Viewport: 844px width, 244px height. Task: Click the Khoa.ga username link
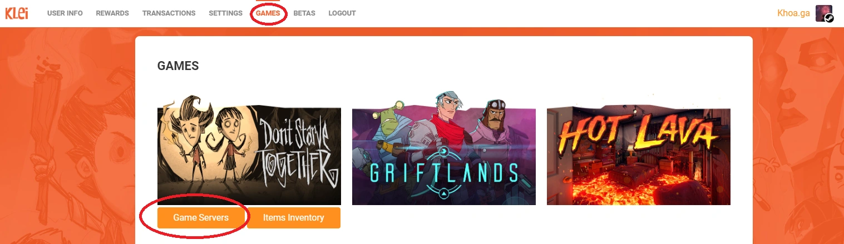pyautogui.click(x=793, y=13)
